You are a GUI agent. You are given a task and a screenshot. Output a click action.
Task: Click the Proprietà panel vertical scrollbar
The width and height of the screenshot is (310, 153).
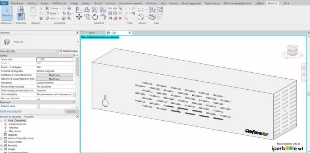pyautogui.click(x=77, y=67)
